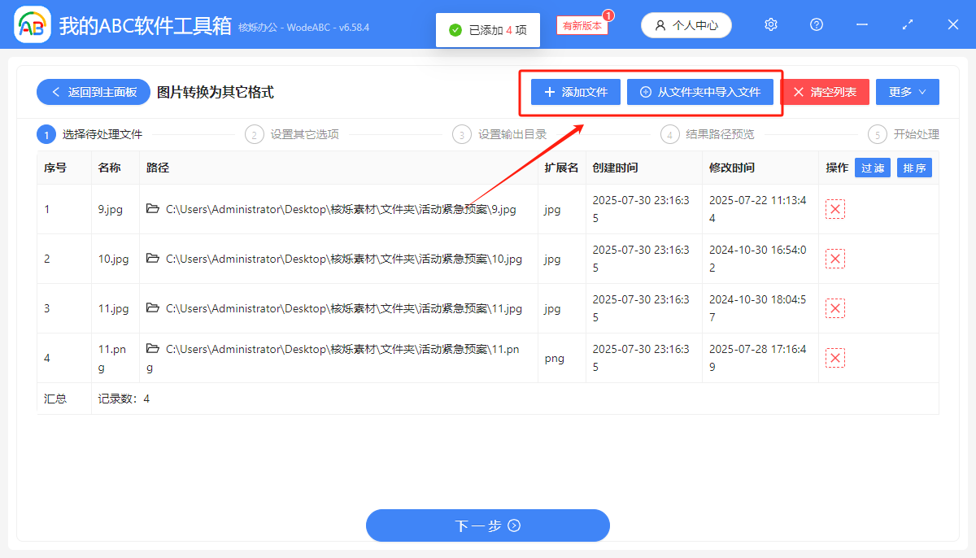Click 添加文件 to add files
The image size is (976, 558).
coord(574,91)
